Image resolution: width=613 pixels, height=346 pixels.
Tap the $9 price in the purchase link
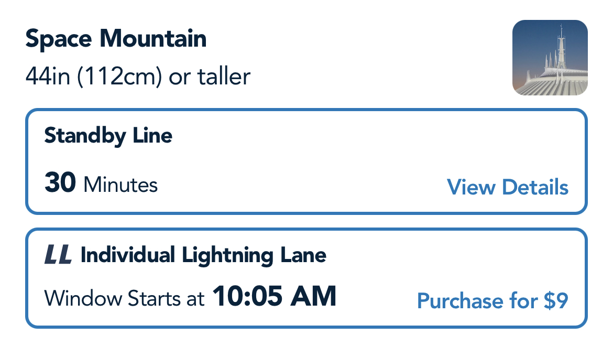[x=555, y=301]
